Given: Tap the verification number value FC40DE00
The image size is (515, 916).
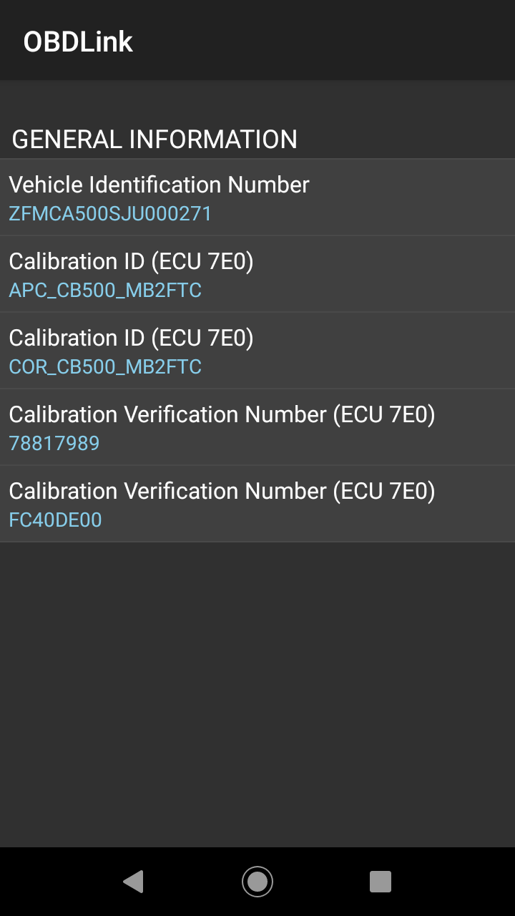Looking at the screenshot, I should tap(55, 520).
